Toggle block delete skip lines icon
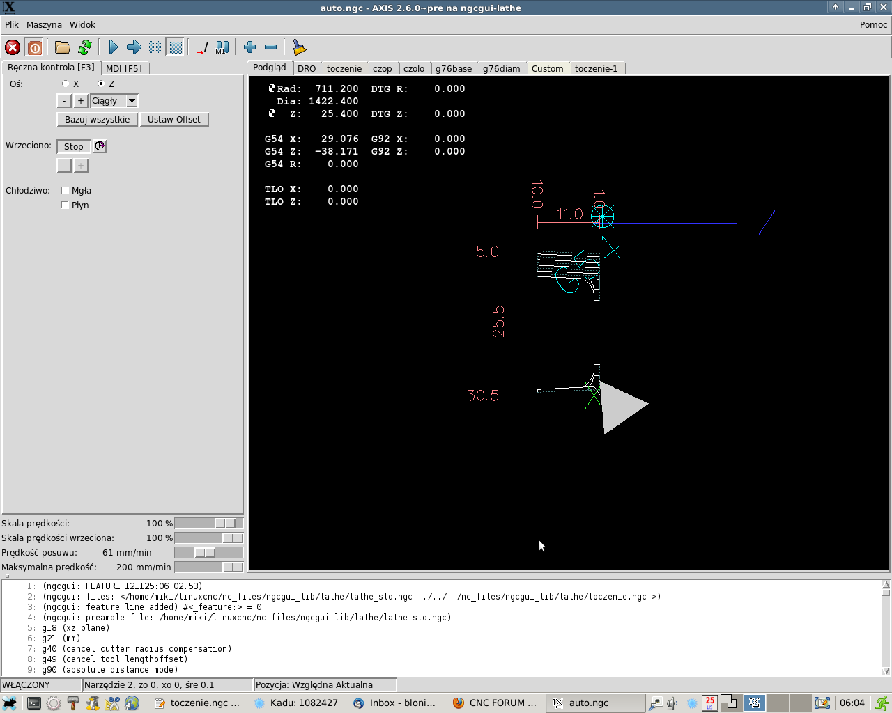The image size is (892, 713). click(202, 47)
